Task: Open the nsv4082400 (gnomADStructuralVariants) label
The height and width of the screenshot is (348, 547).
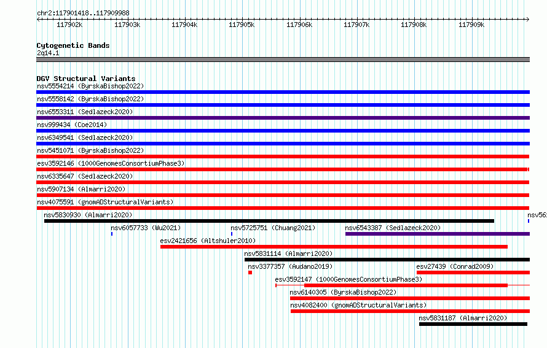Action: tap(358, 305)
